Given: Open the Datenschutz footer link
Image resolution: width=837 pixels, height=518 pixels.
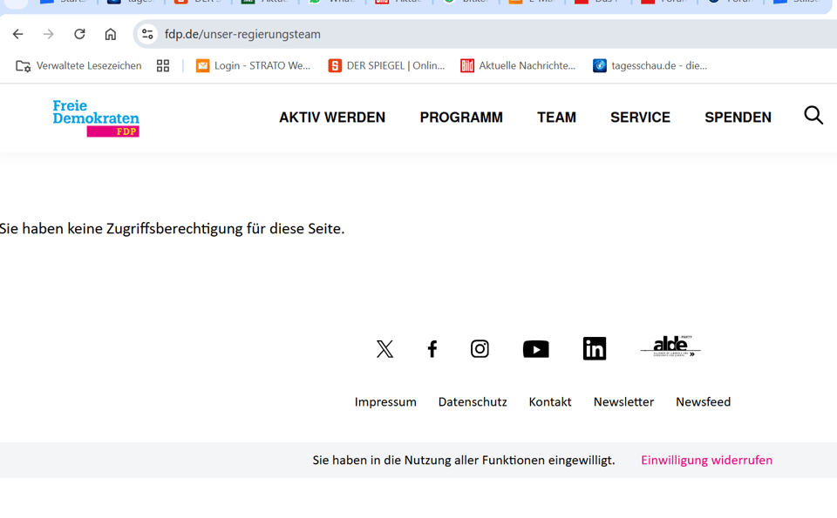Looking at the screenshot, I should pyautogui.click(x=473, y=401).
